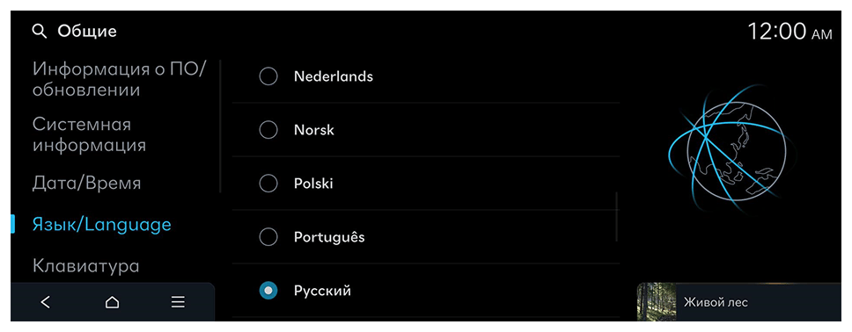Screen dimensions: 852x332
Task: Open the Живой лес forest thumbnail
Action: (x=657, y=301)
